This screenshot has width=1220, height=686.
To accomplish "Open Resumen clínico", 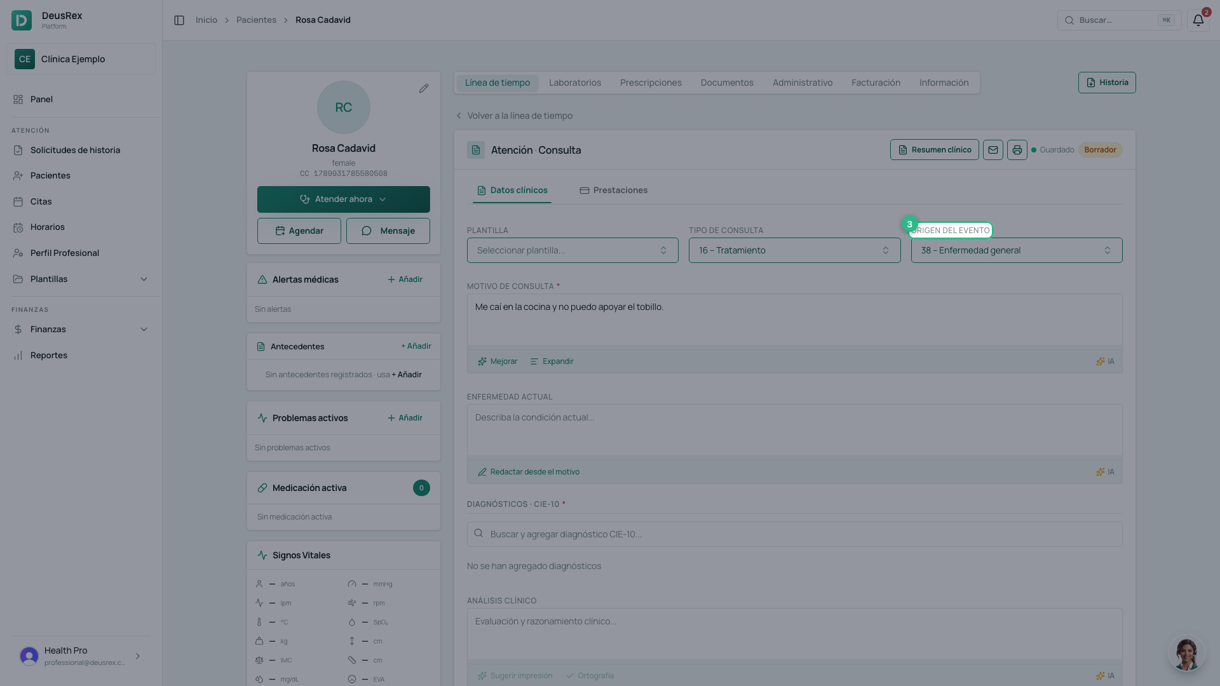I will pyautogui.click(x=935, y=150).
